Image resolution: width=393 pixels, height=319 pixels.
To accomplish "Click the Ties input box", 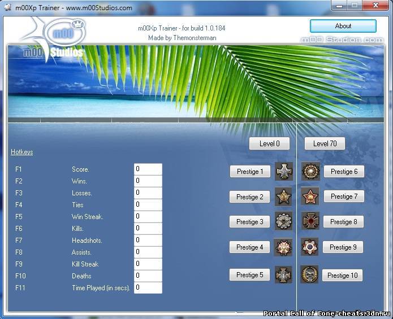I will (x=148, y=204).
